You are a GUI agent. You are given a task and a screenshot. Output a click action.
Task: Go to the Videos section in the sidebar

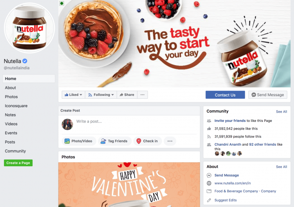11,124
